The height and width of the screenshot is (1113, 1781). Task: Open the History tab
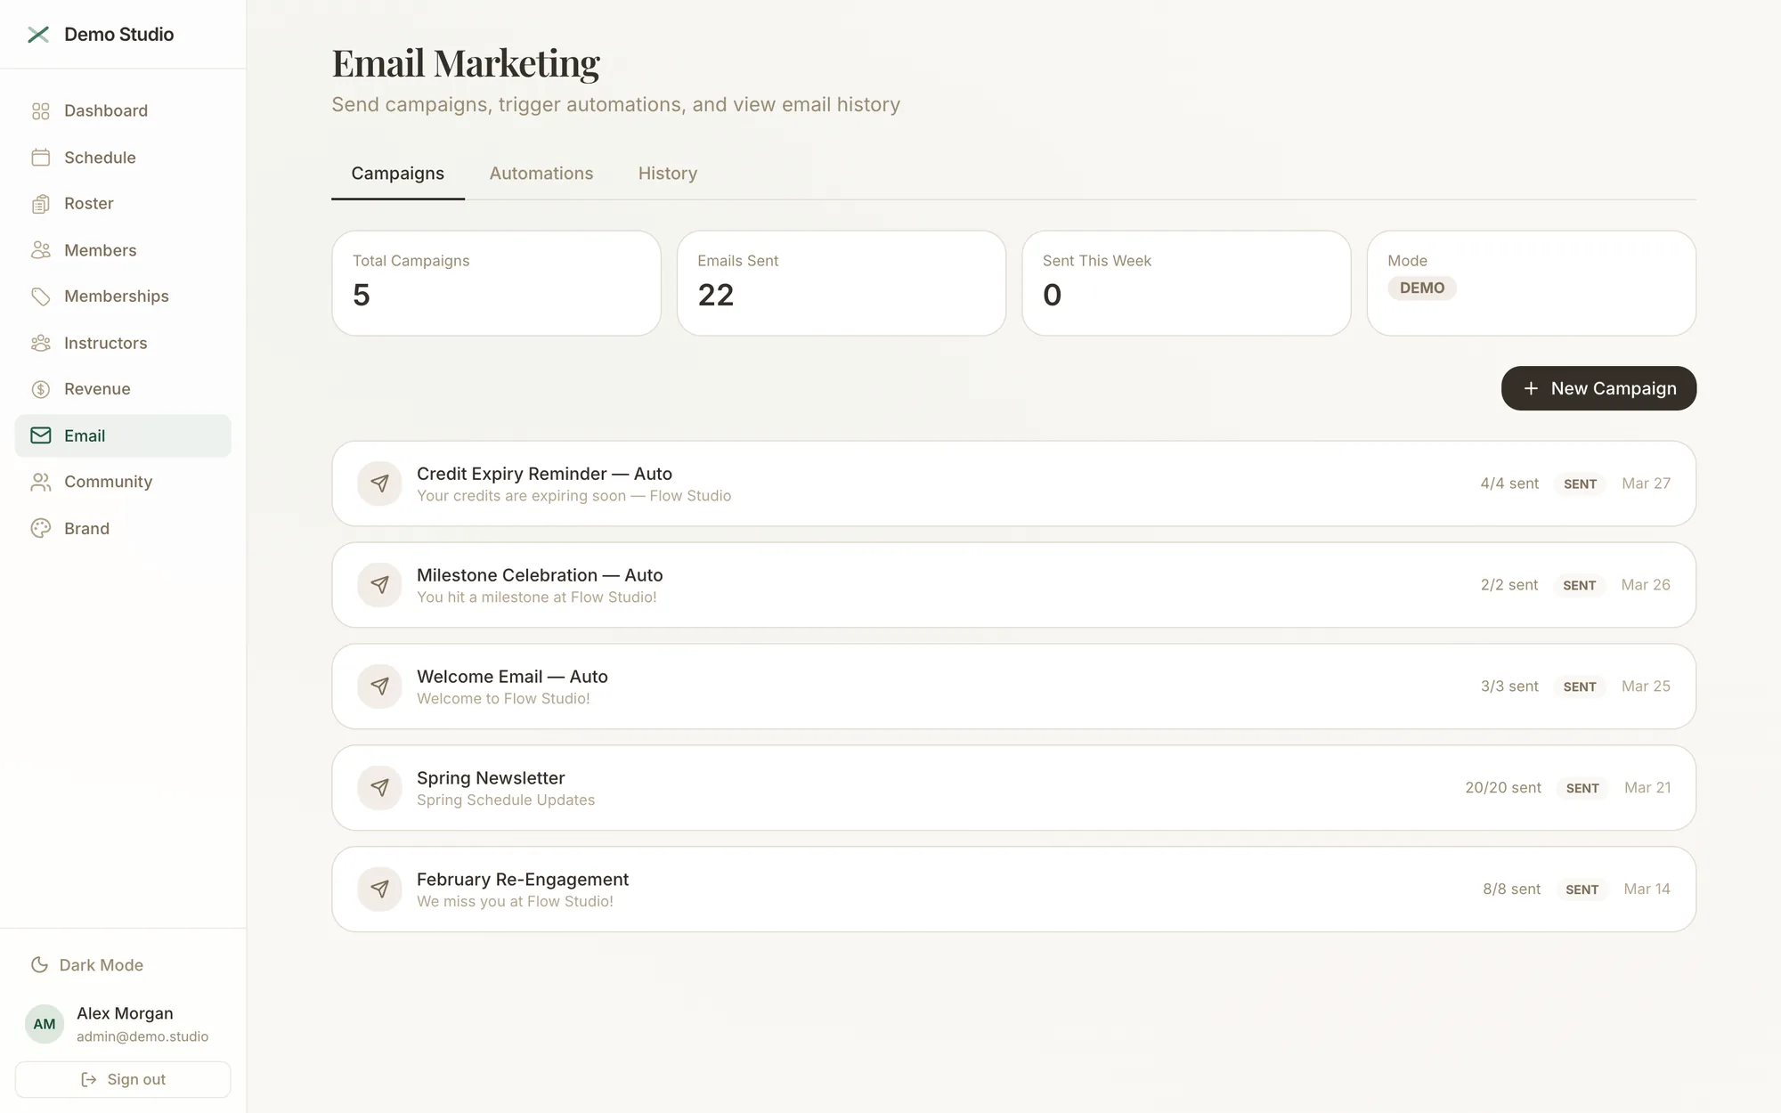(x=668, y=174)
